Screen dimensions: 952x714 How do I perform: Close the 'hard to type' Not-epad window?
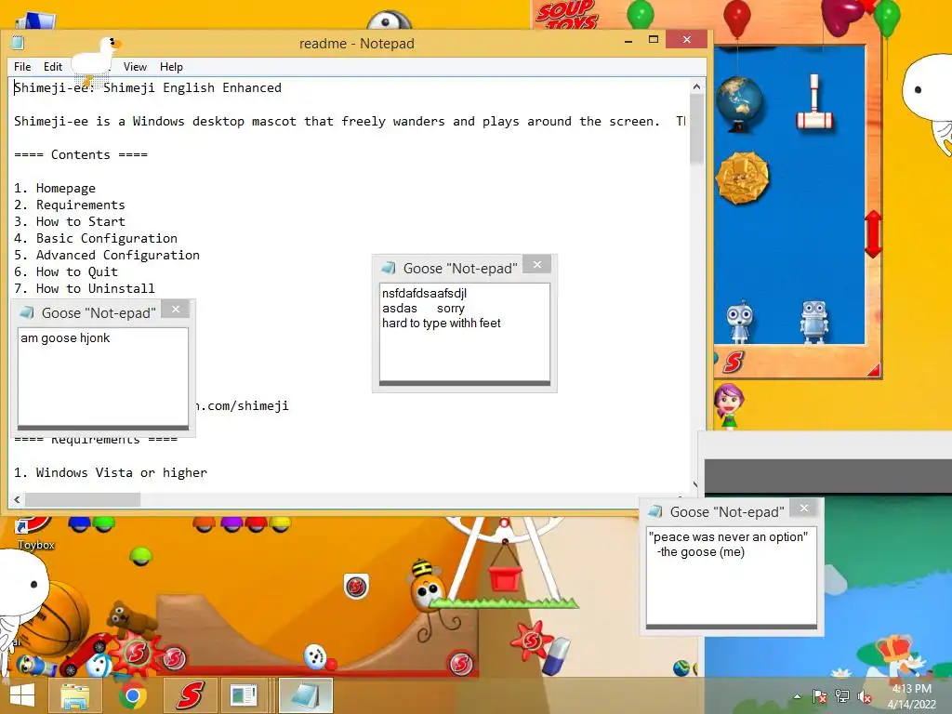[537, 265]
